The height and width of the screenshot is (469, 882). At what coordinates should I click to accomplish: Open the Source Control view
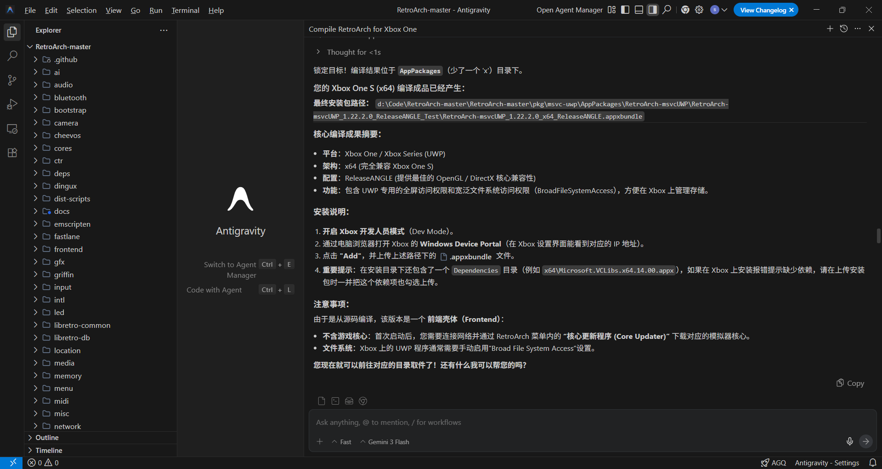click(12, 80)
